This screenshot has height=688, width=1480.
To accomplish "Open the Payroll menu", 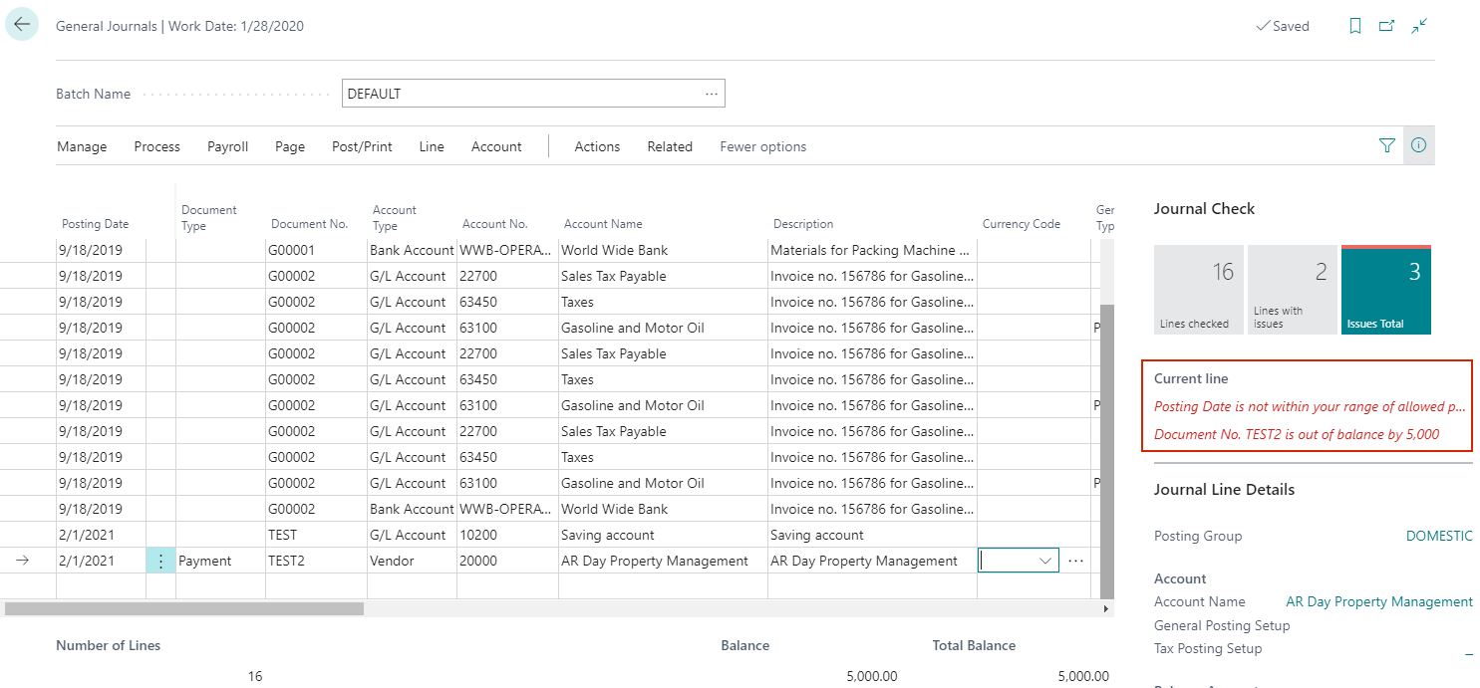I will [x=227, y=145].
